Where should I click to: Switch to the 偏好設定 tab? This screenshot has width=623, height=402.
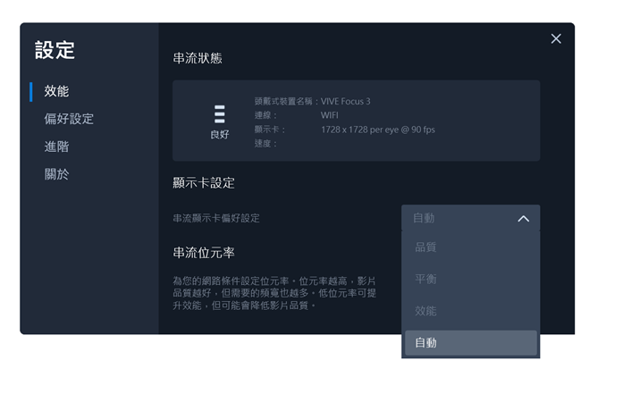coord(69,119)
